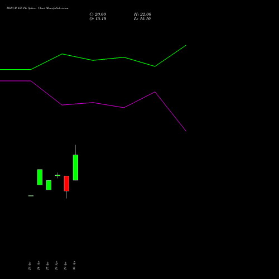Click the 29 Apr date axis label
The width and height of the screenshot is (279, 279).
(x=65, y=266)
